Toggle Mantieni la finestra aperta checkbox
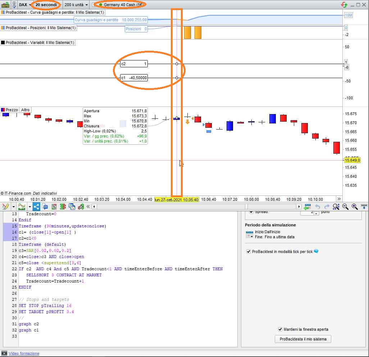369x357 pixels. click(280, 329)
